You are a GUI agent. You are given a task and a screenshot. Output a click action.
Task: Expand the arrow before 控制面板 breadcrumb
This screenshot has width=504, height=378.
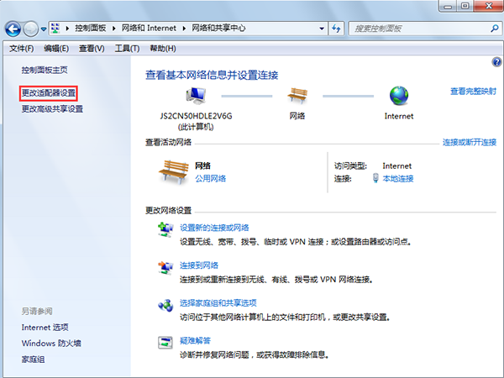67,29
